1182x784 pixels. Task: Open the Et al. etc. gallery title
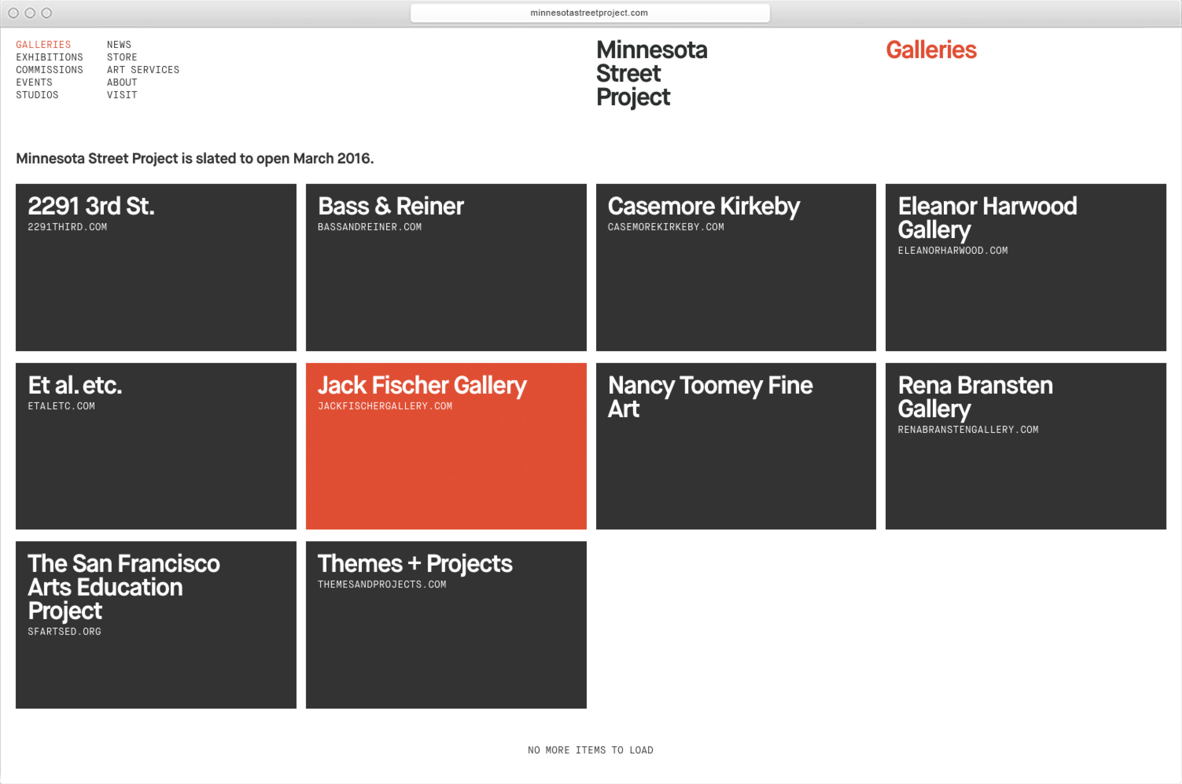click(75, 385)
